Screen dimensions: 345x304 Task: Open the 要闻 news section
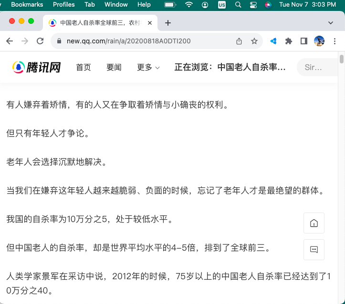pos(114,67)
